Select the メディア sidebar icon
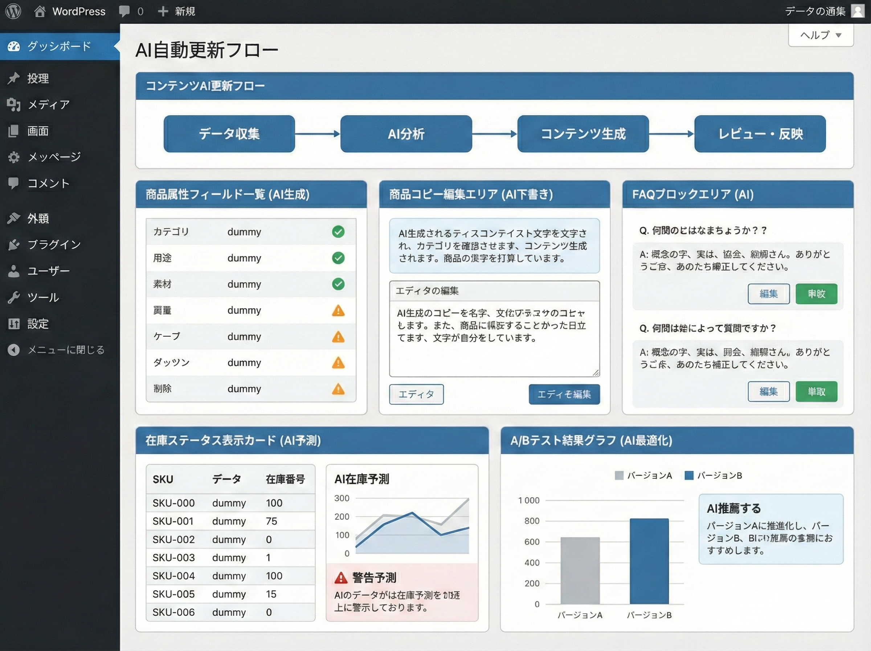Image resolution: width=871 pixels, height=651 pixels. click(14, 104)
